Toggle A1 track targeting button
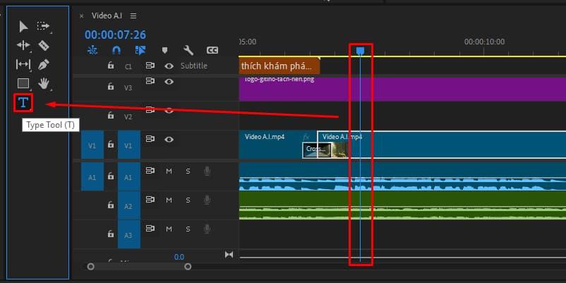Image resolution: width=566 pixels, height=283 pixels. pyautogui.click(x=129, y=176)
